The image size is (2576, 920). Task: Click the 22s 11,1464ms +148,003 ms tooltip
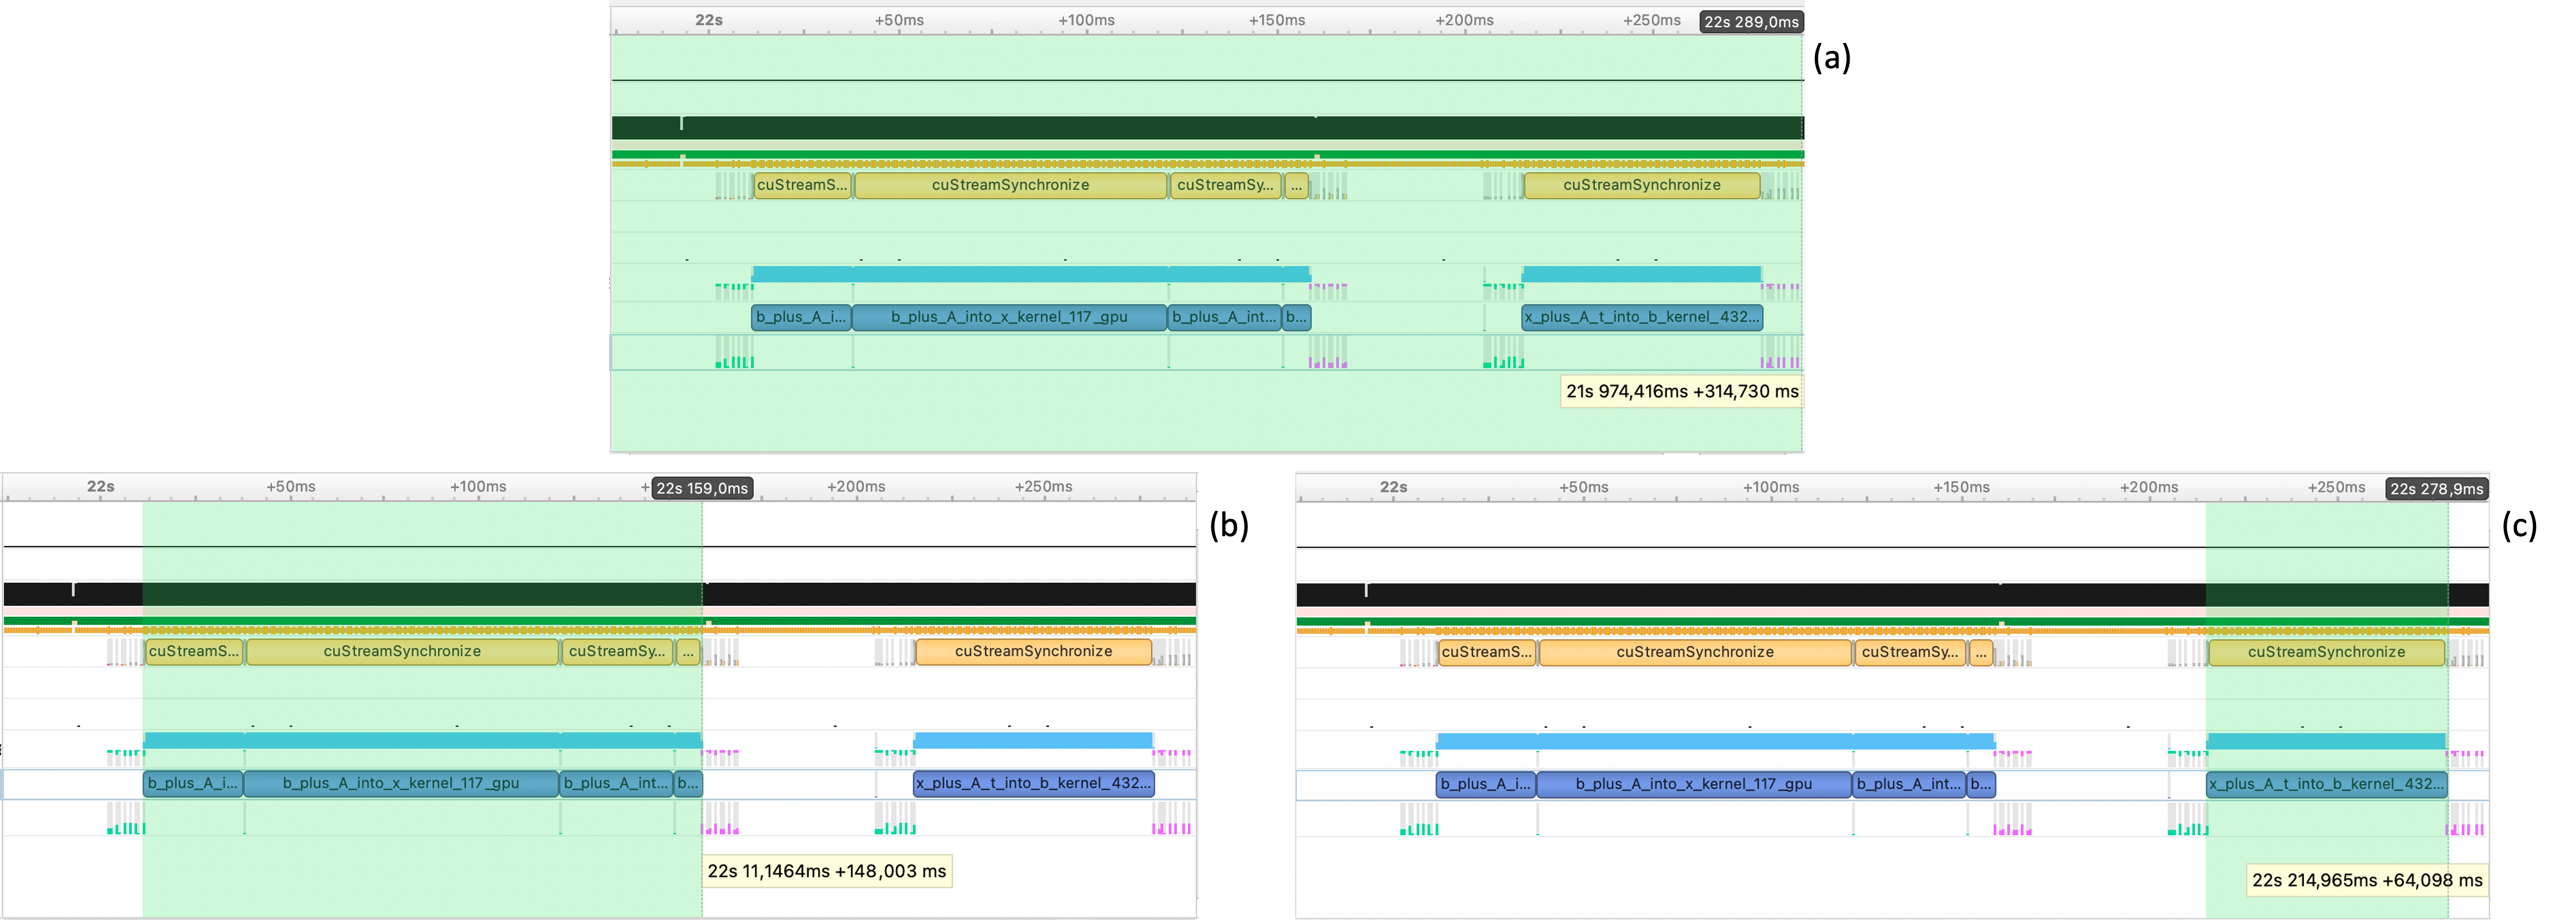click(x=826, y=871)
